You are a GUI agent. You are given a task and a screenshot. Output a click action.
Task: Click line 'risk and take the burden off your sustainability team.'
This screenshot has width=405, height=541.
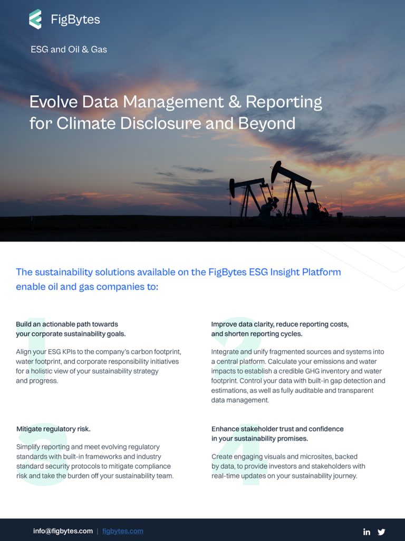95,476
